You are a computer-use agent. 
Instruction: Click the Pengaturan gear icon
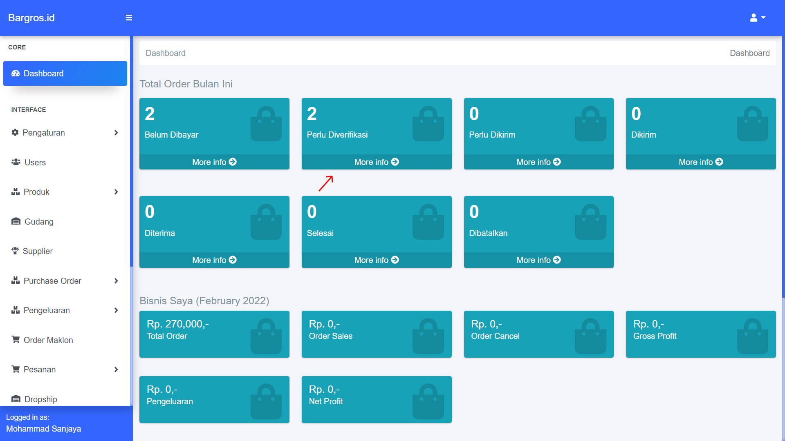pos(15,132)
